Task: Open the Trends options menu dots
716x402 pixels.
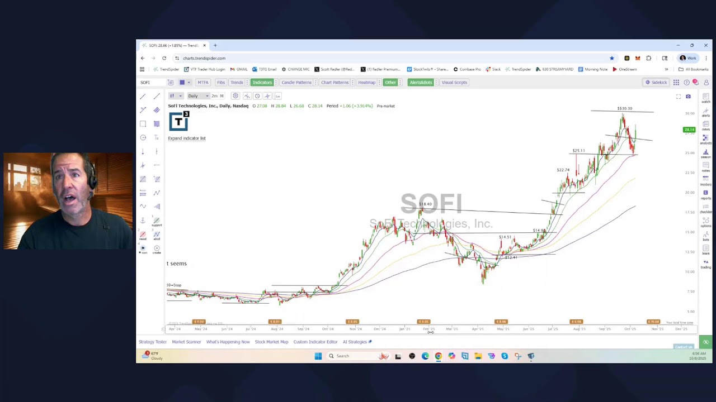Action: tap(247, 83)
